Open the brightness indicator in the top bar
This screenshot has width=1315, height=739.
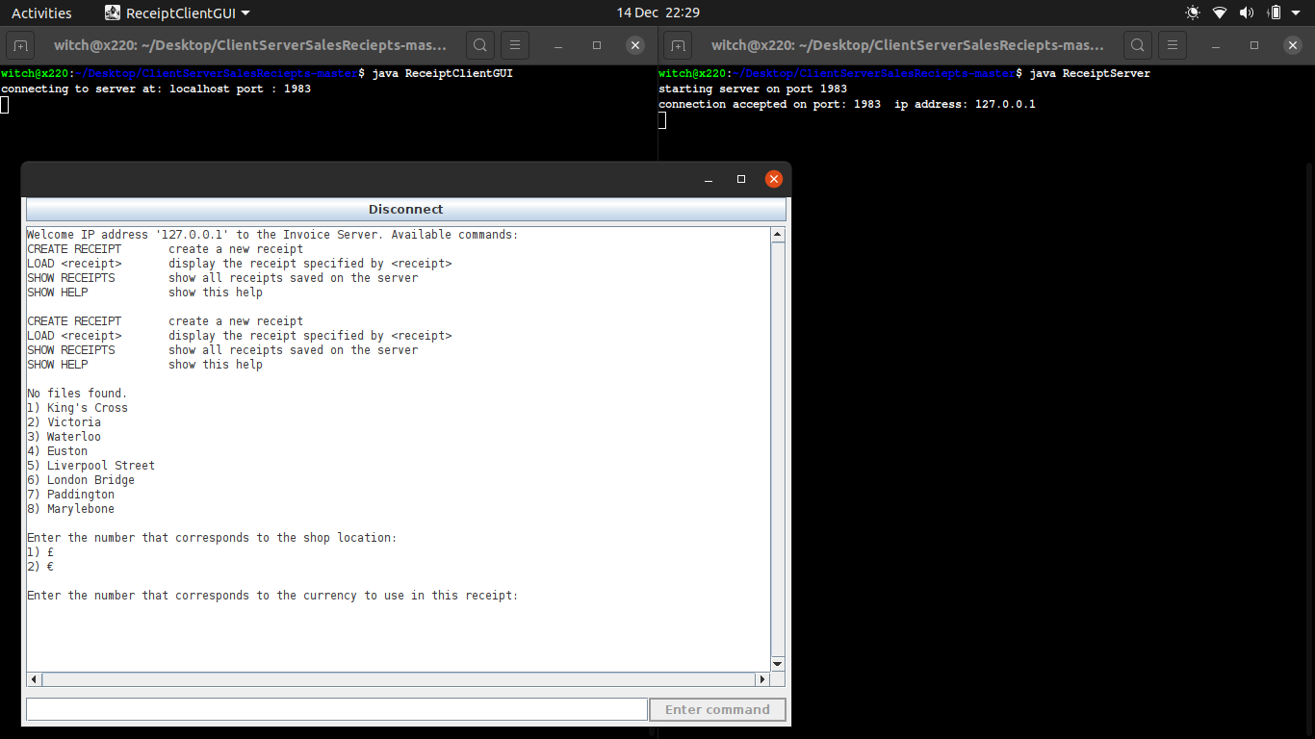click(1193, 13)
